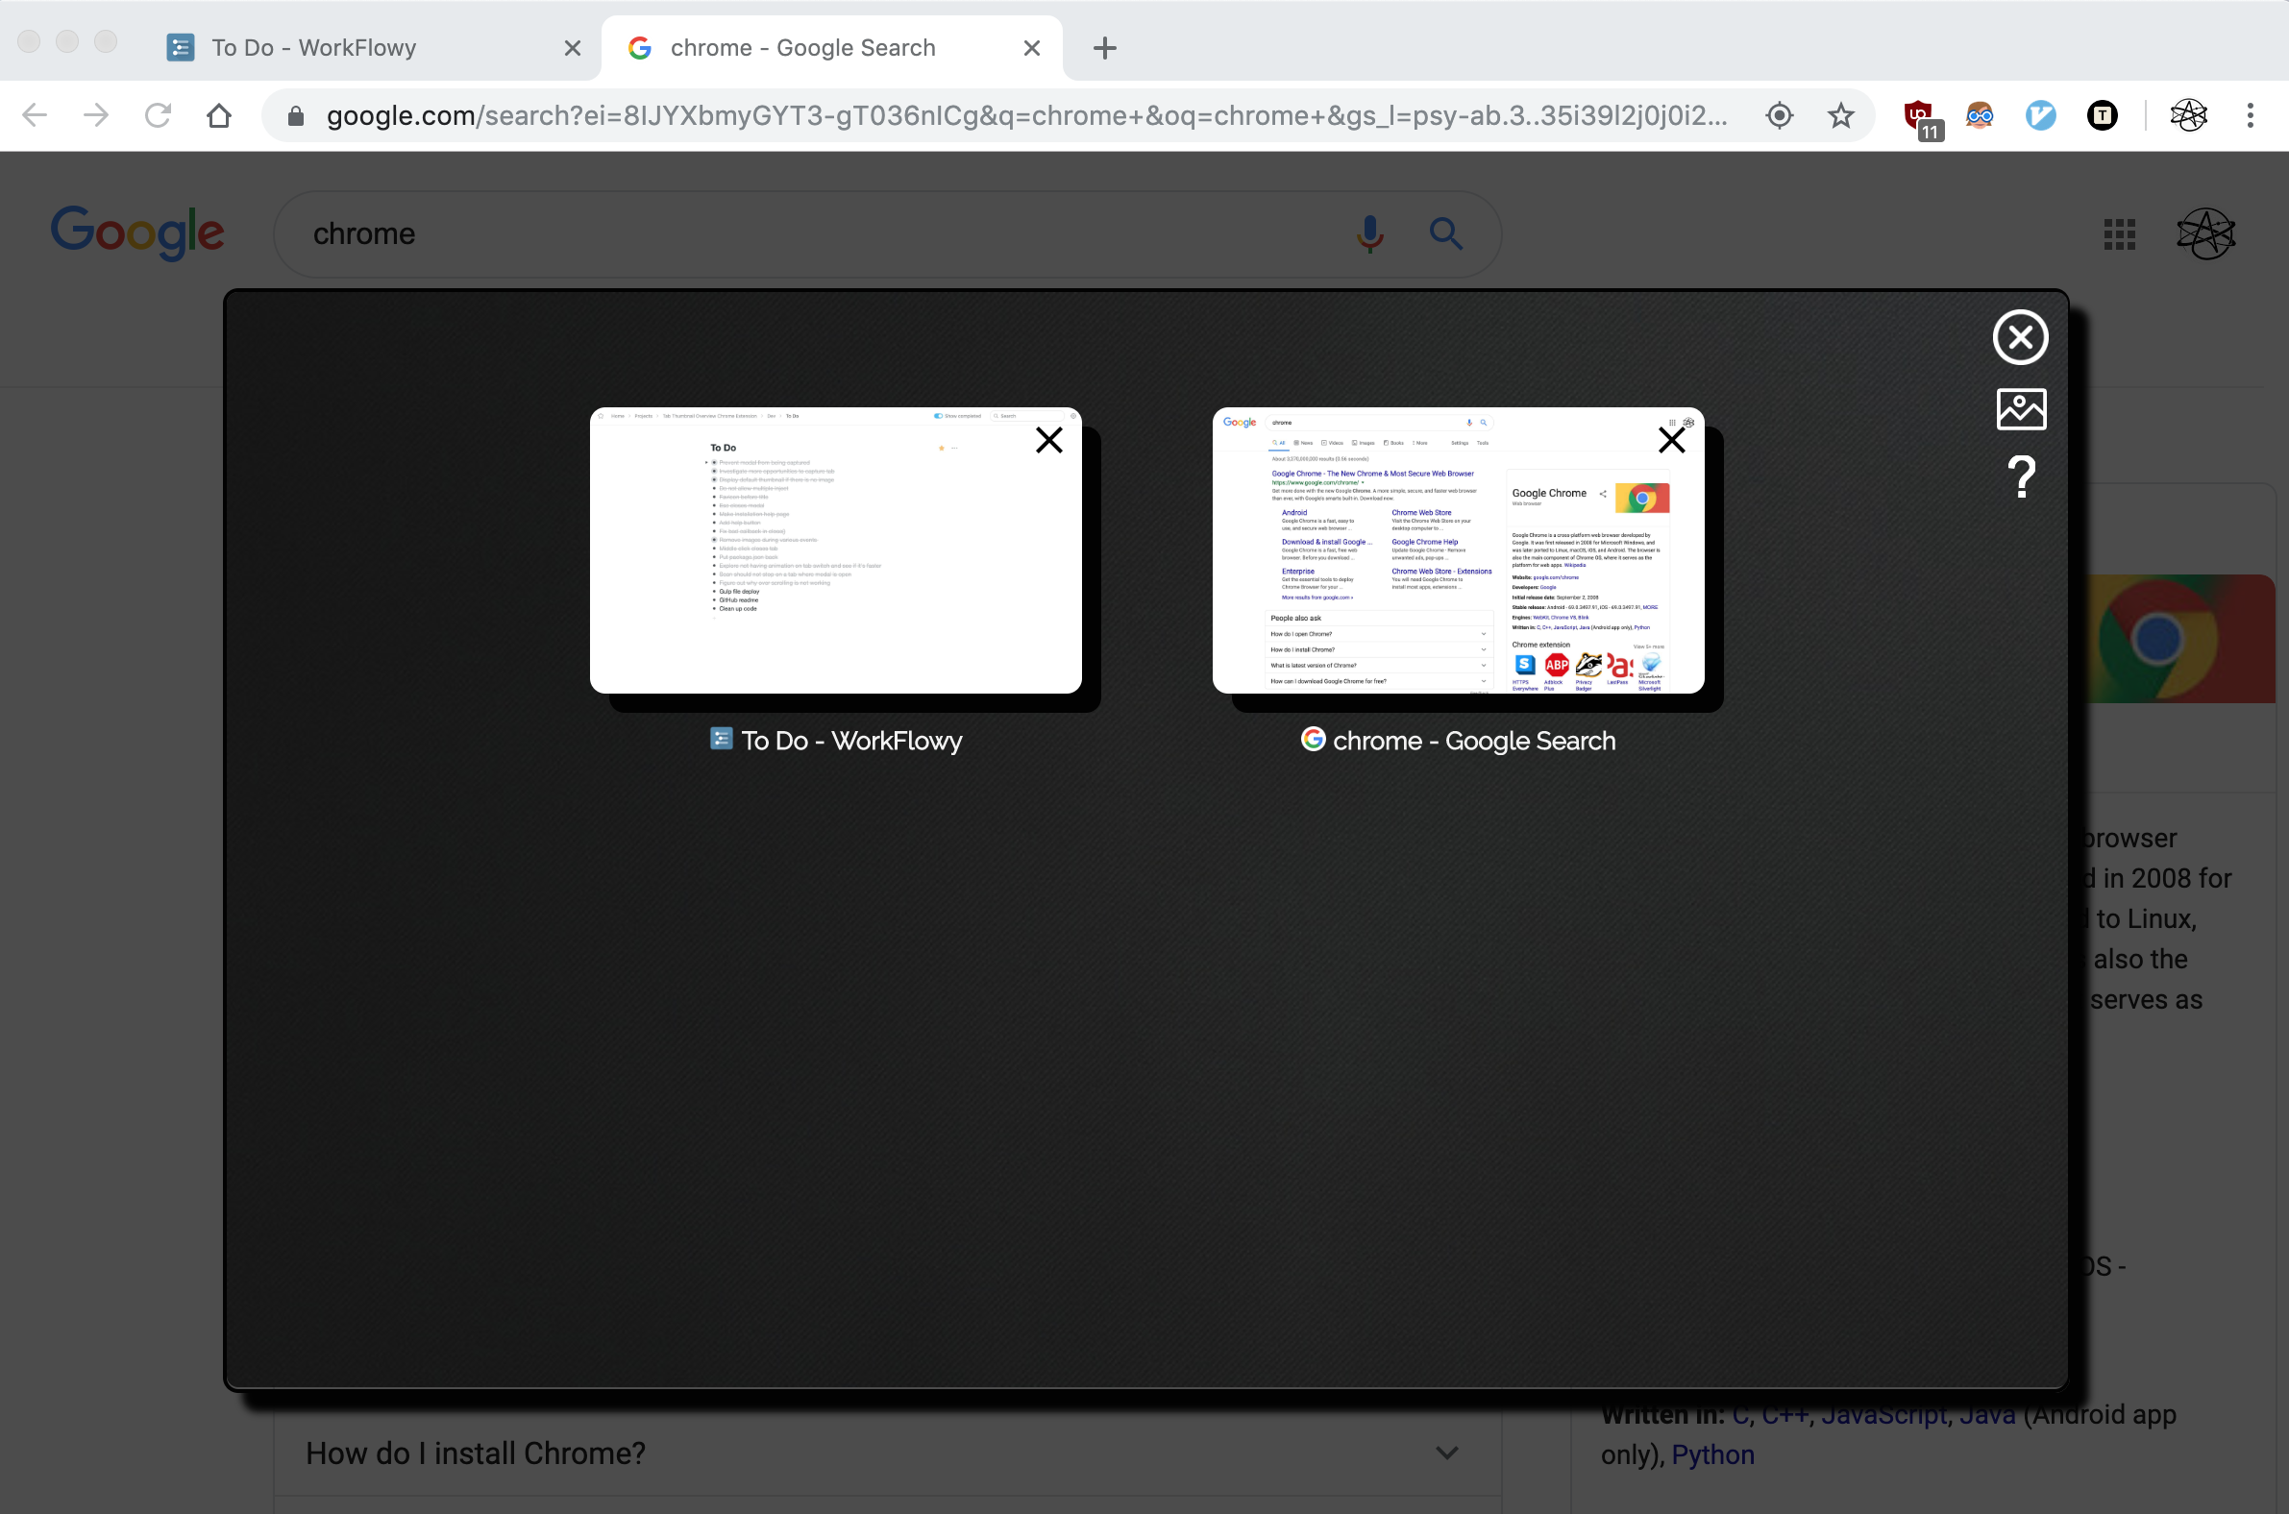Open a new tab with the plus button

point(1105,48)
